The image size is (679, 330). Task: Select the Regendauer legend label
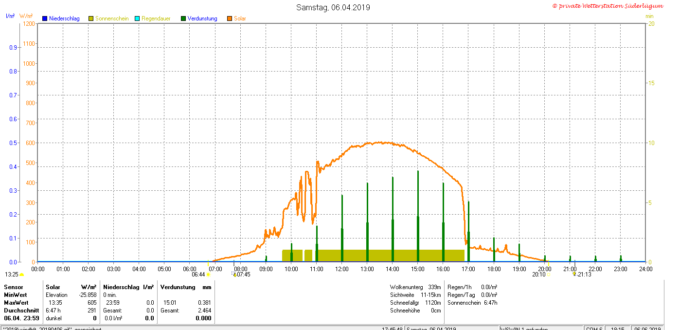point(156,18)
